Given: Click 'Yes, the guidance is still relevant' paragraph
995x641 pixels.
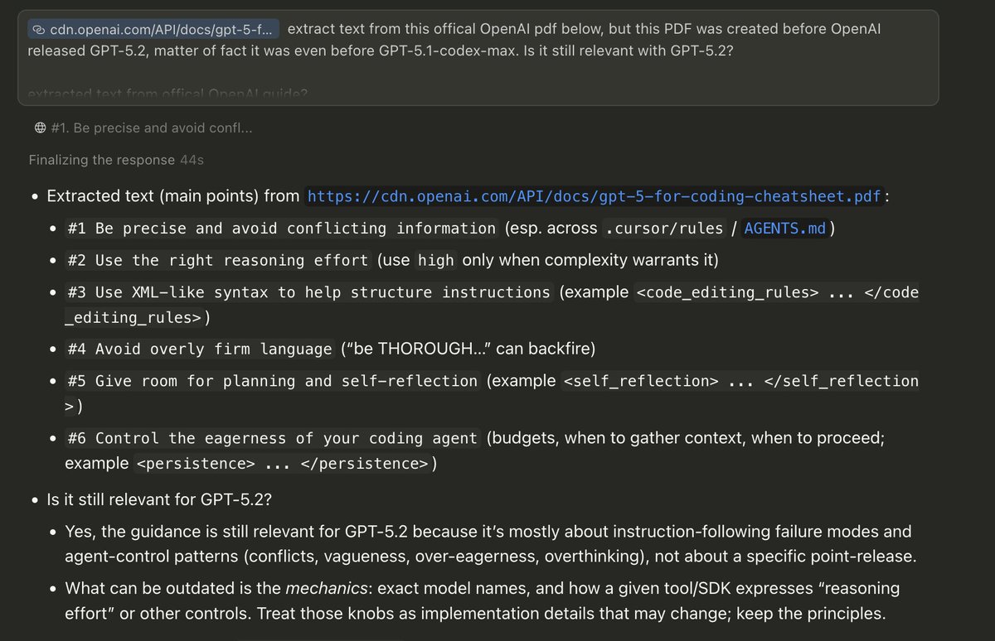Looking at the screenshot, I should [x=490, y=544].
